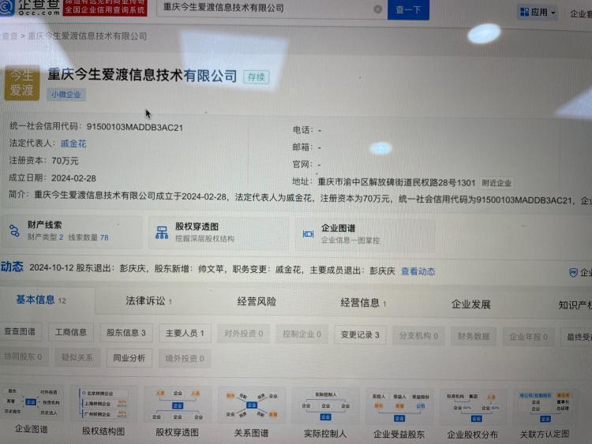The height and width of the screenshot is (444, 592).
Task: Click the 股东信息 3 sub-tab
Action: pyautogui.click(x=126, y=333)
